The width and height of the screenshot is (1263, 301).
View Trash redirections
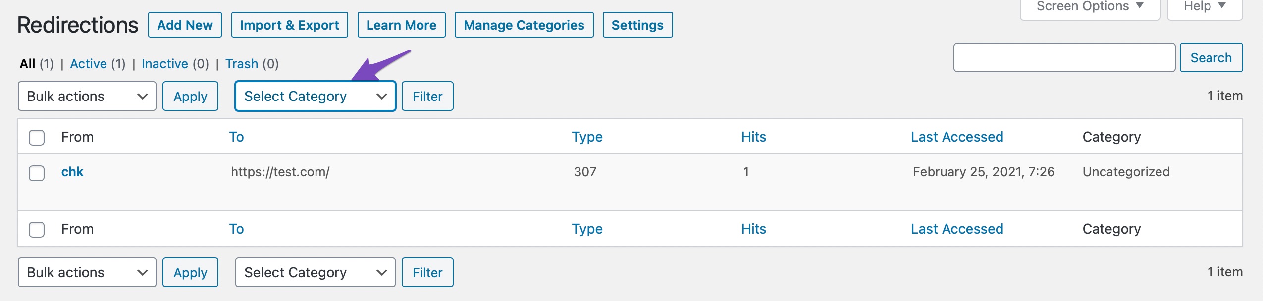pos(242,64)
